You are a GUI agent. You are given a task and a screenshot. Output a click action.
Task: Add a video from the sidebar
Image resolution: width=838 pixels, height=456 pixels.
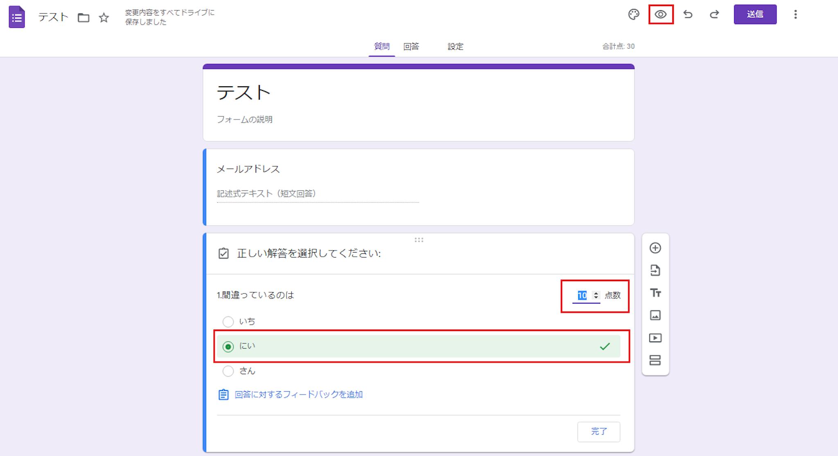click(x=655, y=338)
